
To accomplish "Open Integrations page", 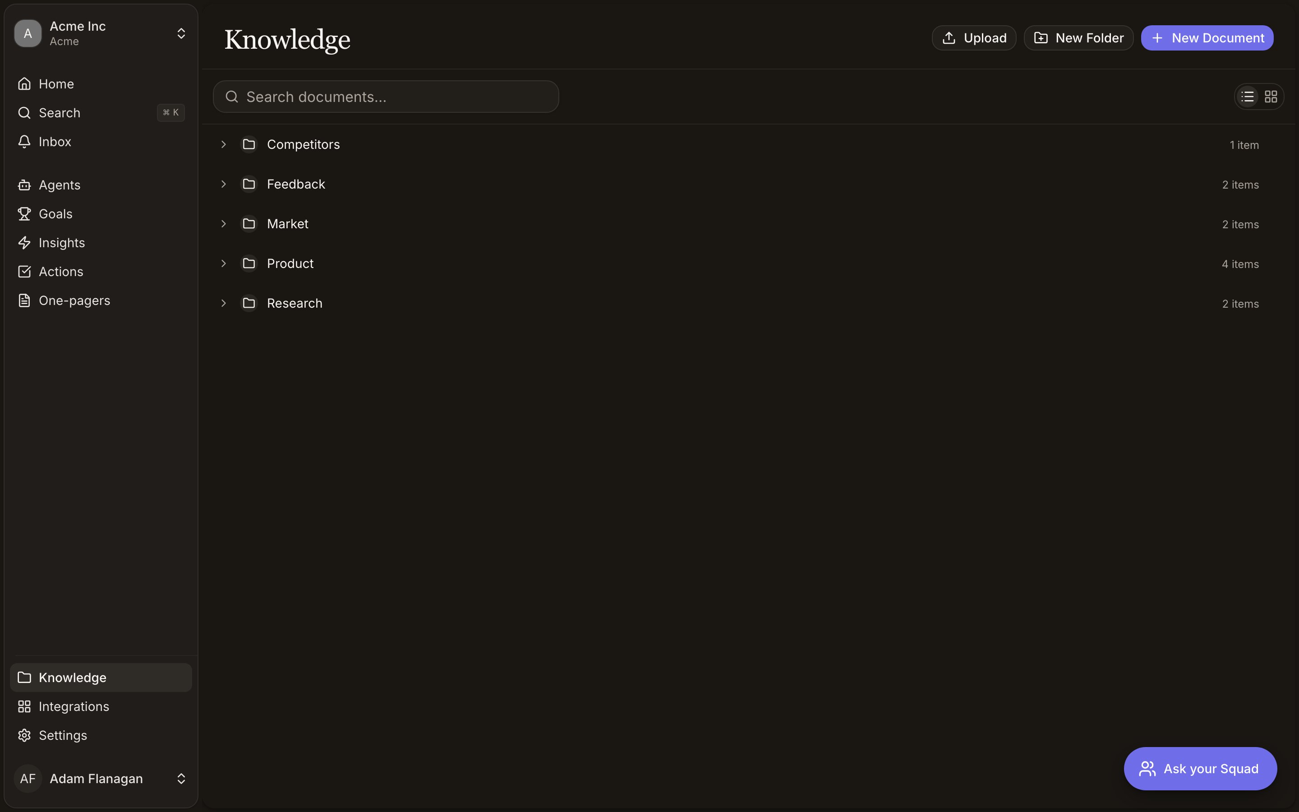I will 101,706.
